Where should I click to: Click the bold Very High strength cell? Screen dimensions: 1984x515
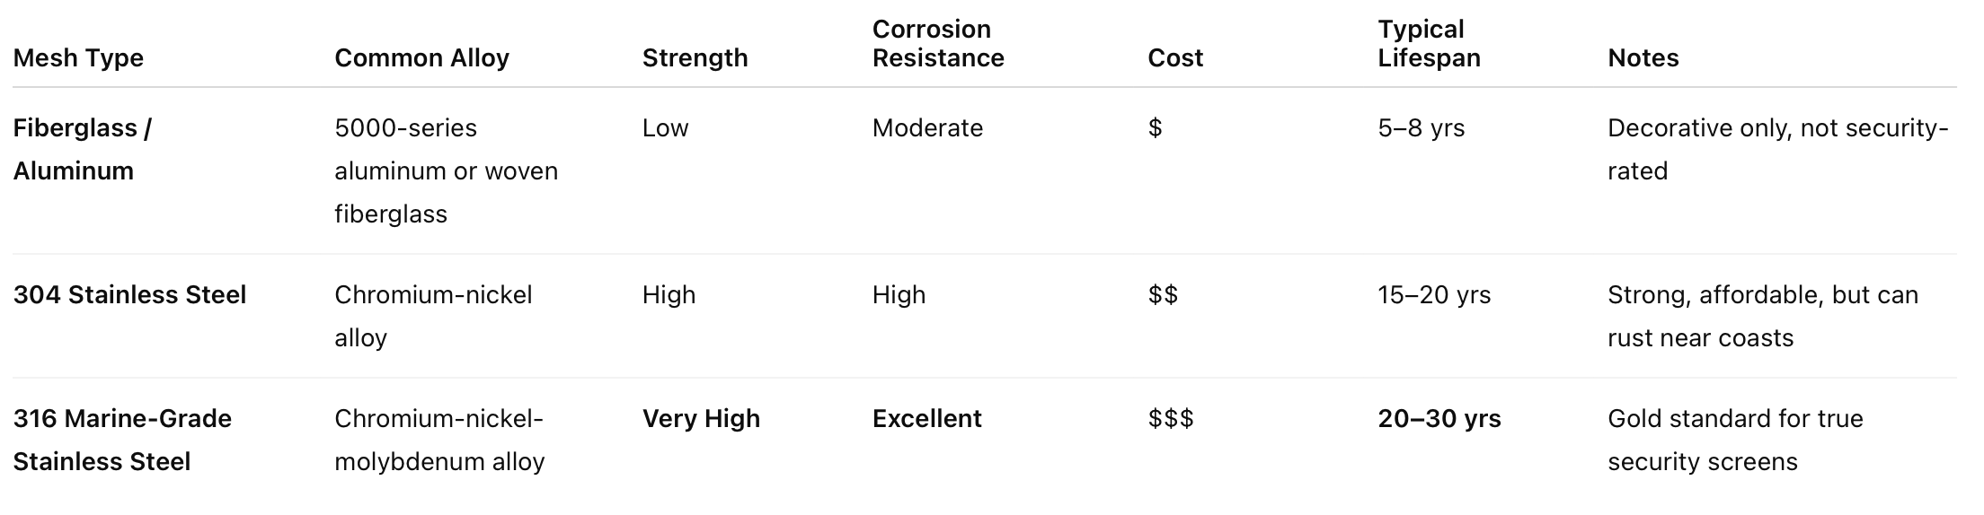(701, 419)
